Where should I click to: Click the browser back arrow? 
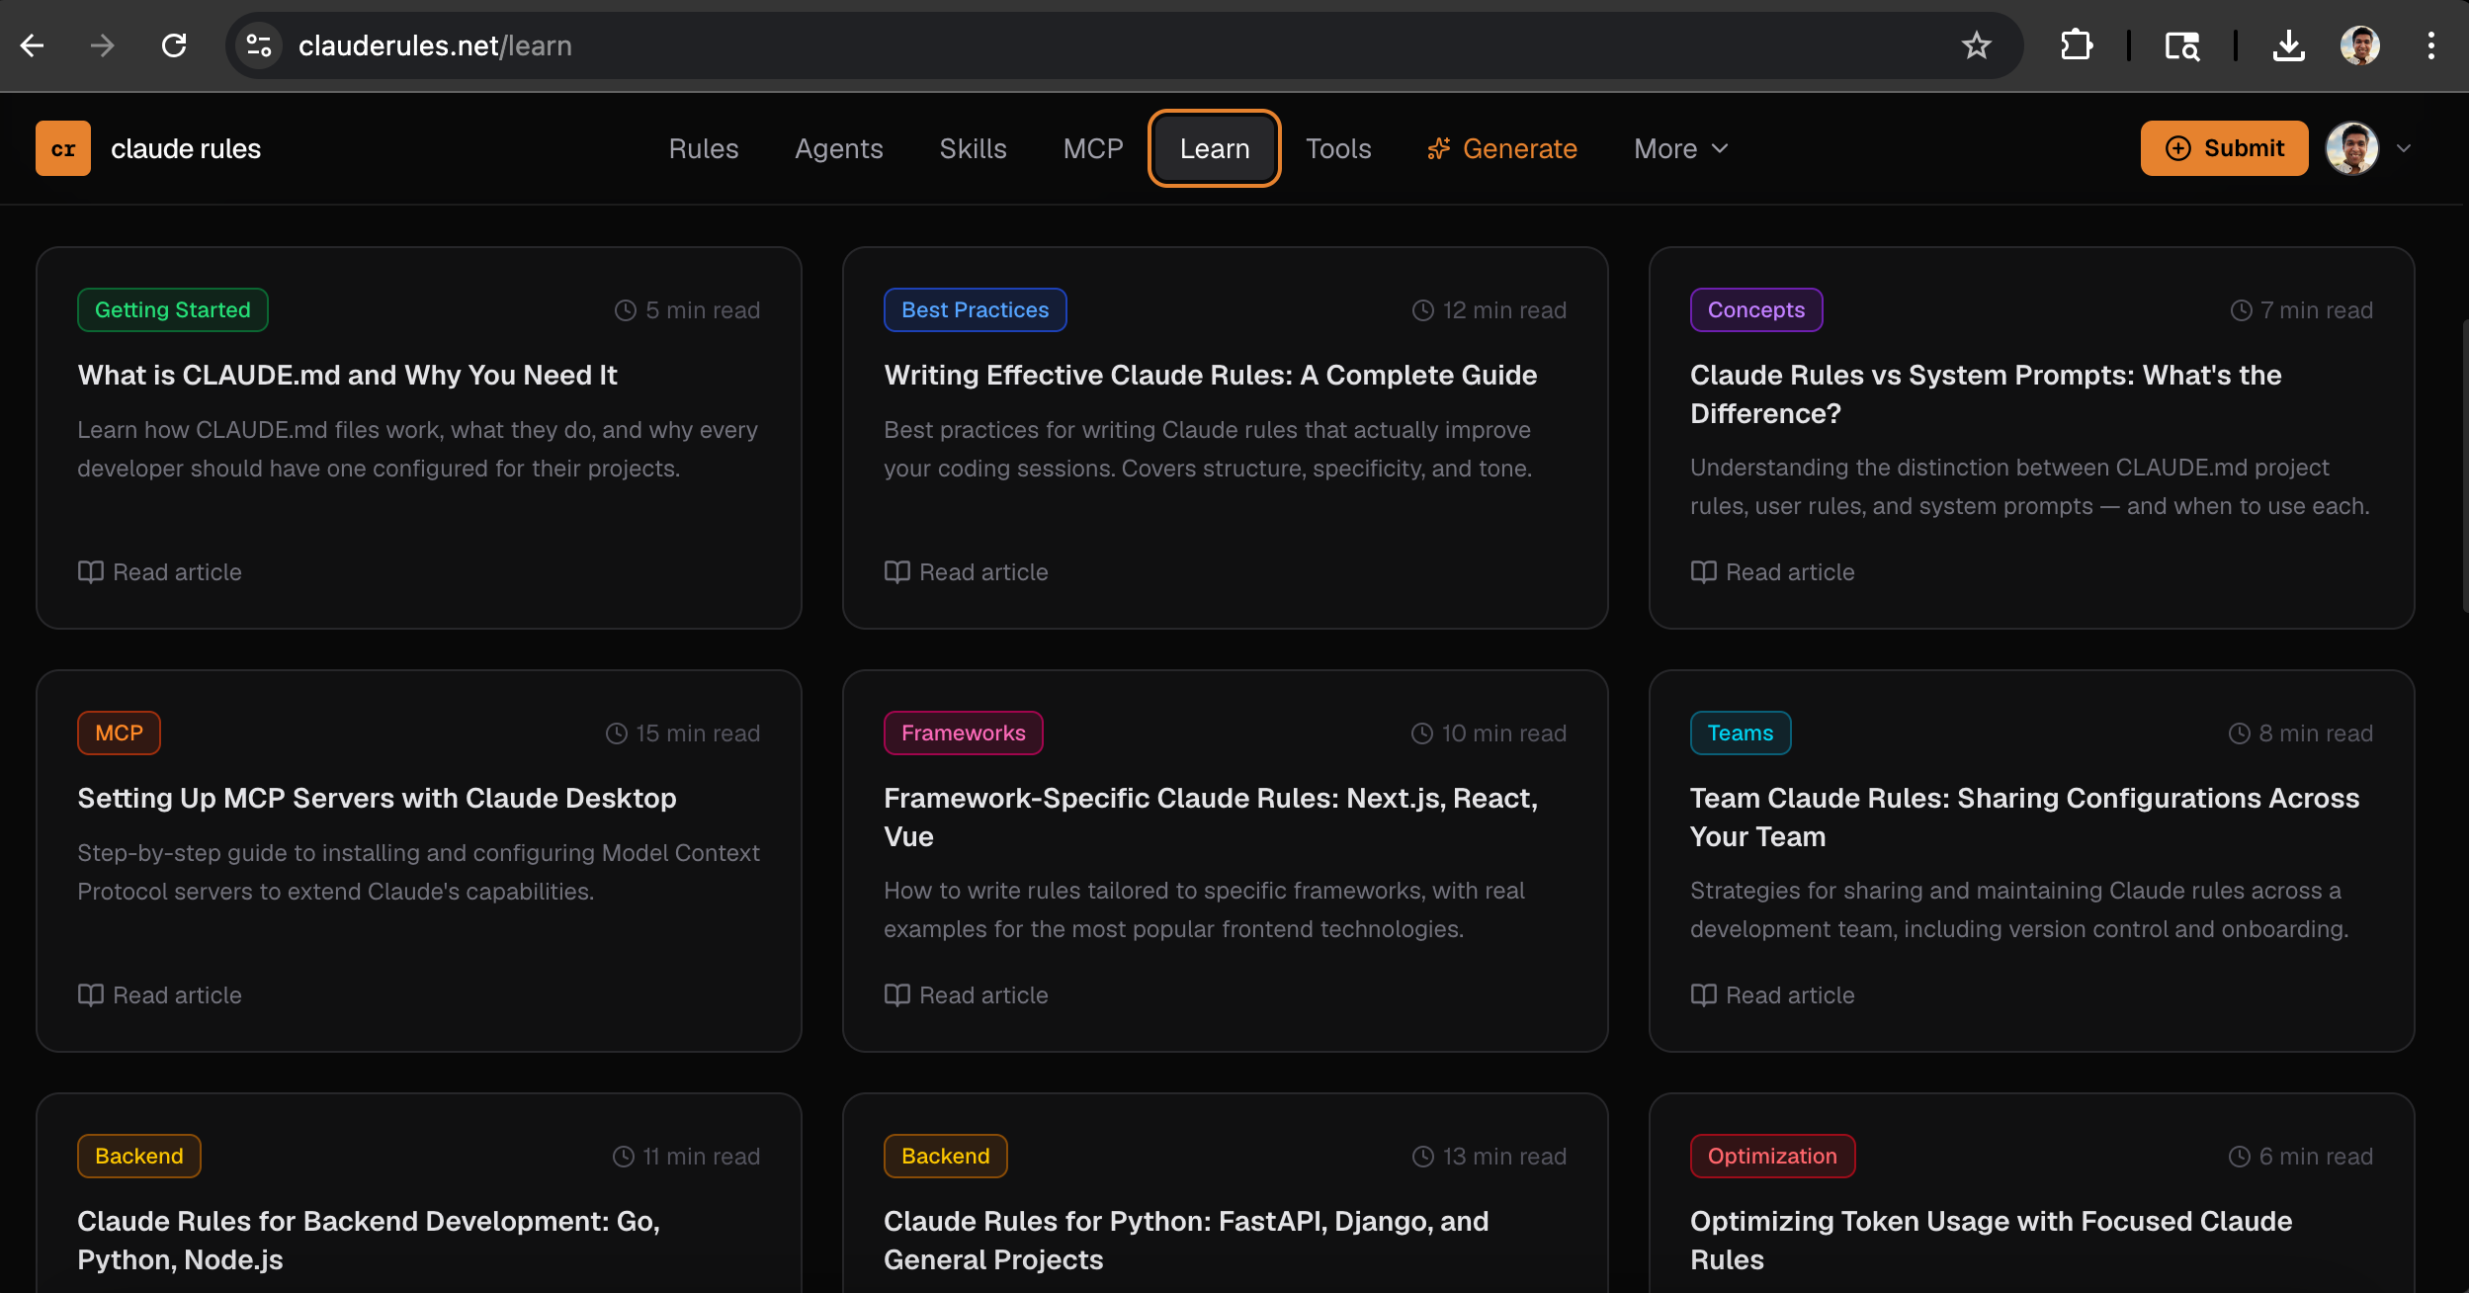pos(33,45)
